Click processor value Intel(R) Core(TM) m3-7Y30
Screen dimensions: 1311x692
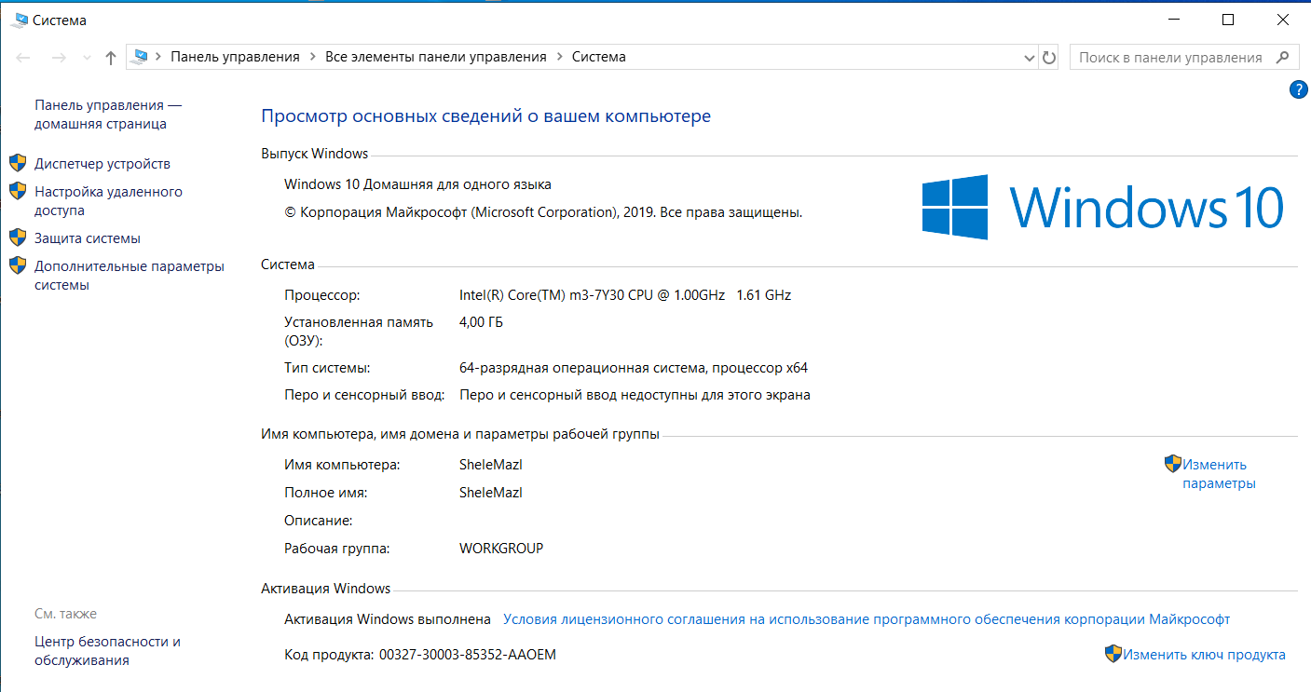pos(625,295)
